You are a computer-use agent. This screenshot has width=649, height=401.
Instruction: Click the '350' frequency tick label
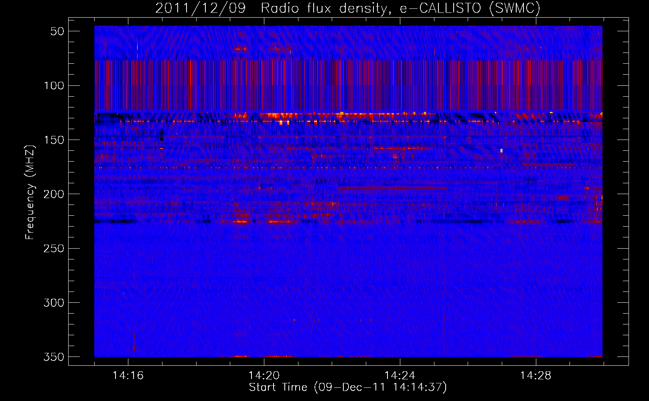point(54,357)
